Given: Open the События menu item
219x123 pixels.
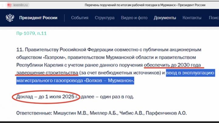Looking at the screenshot, I should (x=80, y=18).
